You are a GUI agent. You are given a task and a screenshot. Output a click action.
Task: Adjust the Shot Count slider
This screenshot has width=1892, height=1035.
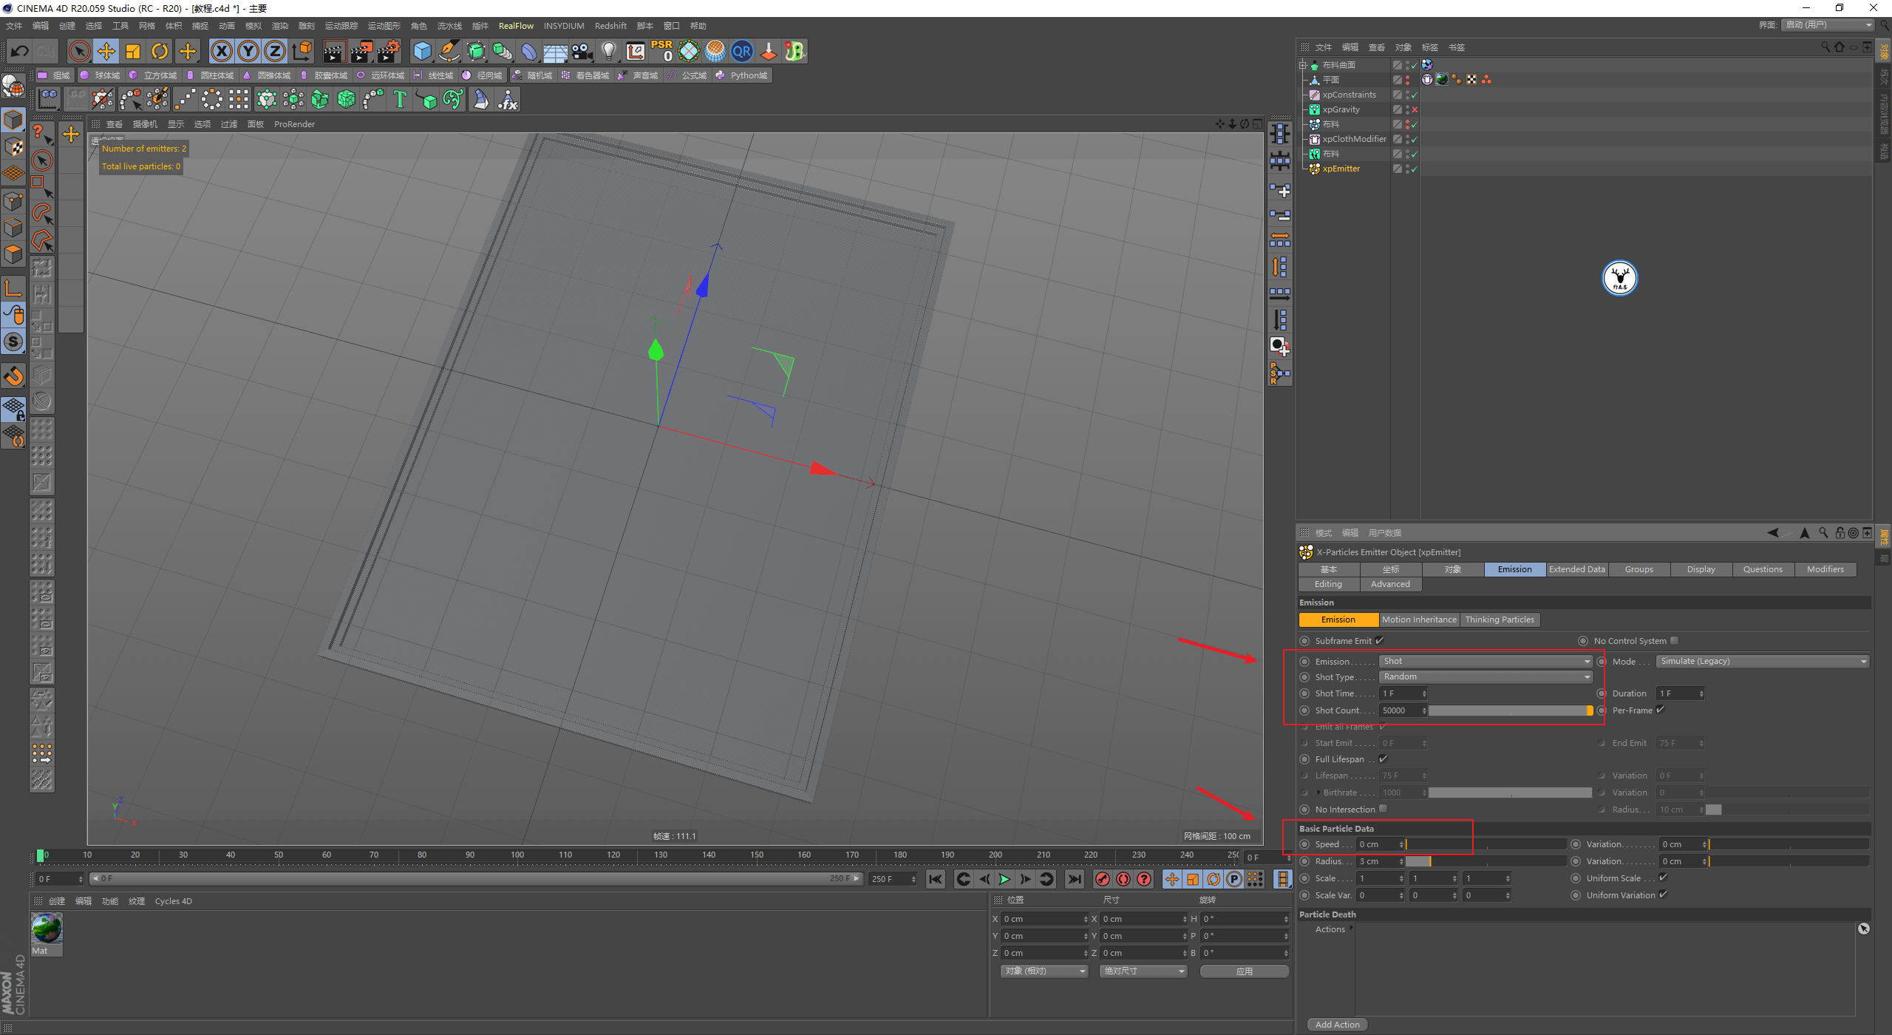coord(1510,710)
